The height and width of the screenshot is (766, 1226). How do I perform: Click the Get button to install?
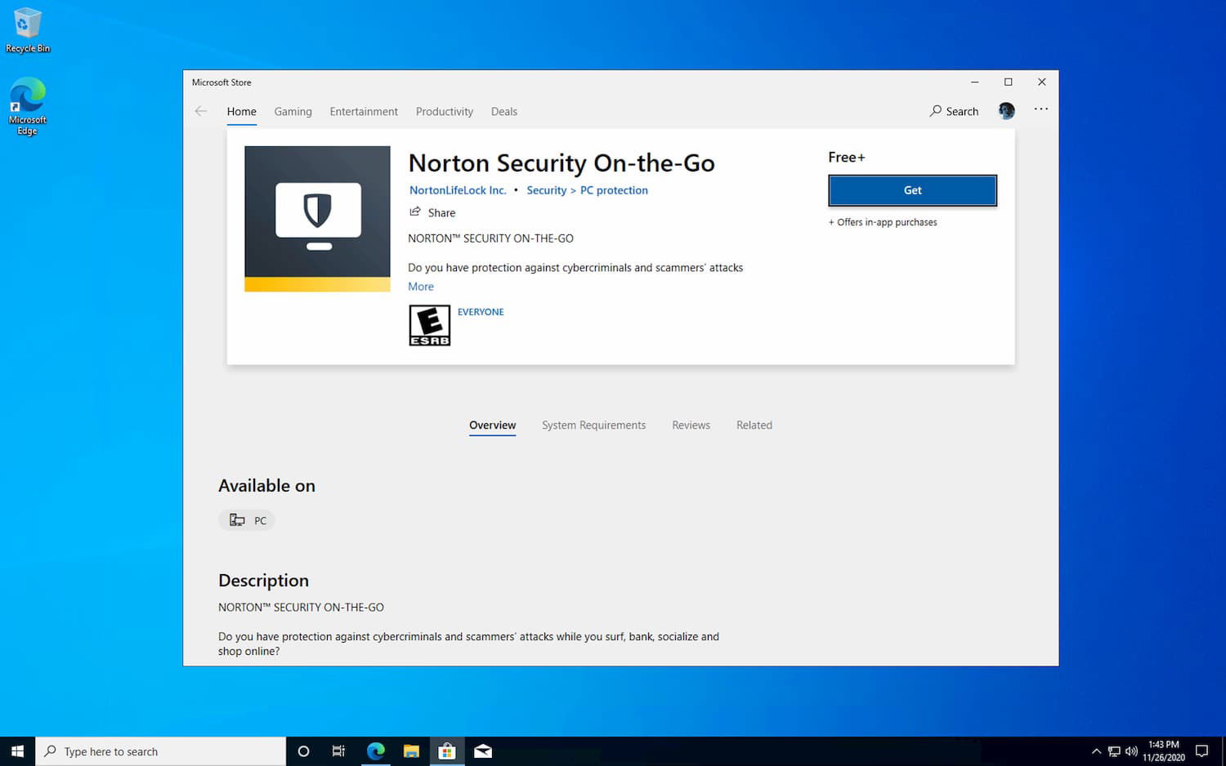(x=912, y=189)
